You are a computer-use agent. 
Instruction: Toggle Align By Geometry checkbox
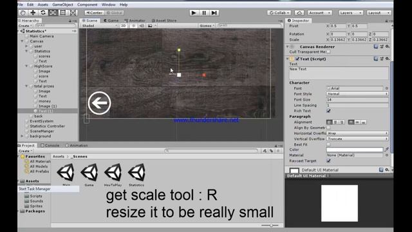pyautogui.click(x=328, y=128)
